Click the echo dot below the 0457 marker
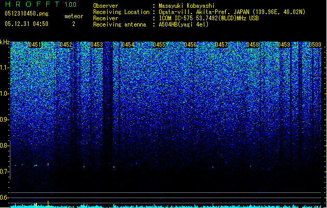This screenshot has width=327, height=208. [213, 167]
